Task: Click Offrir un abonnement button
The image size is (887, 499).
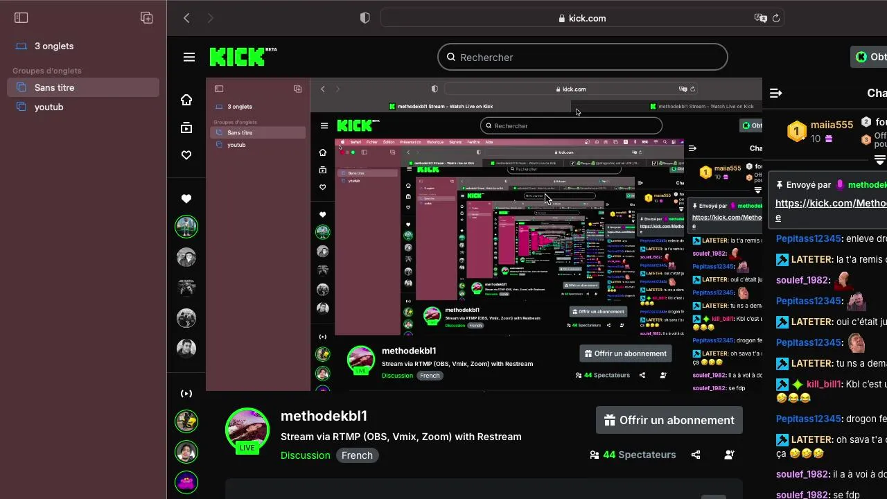Action: coord(669,420)
